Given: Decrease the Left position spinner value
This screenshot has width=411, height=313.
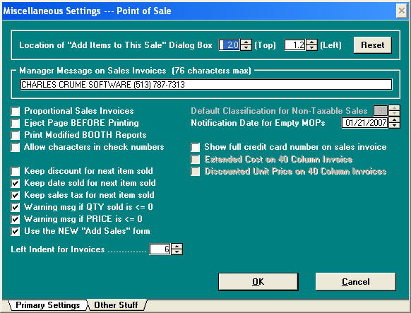Looking at the screenshot, I should point(311,48).
